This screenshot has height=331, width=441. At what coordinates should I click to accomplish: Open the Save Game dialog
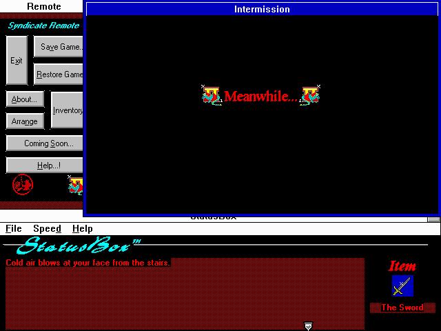58,46
